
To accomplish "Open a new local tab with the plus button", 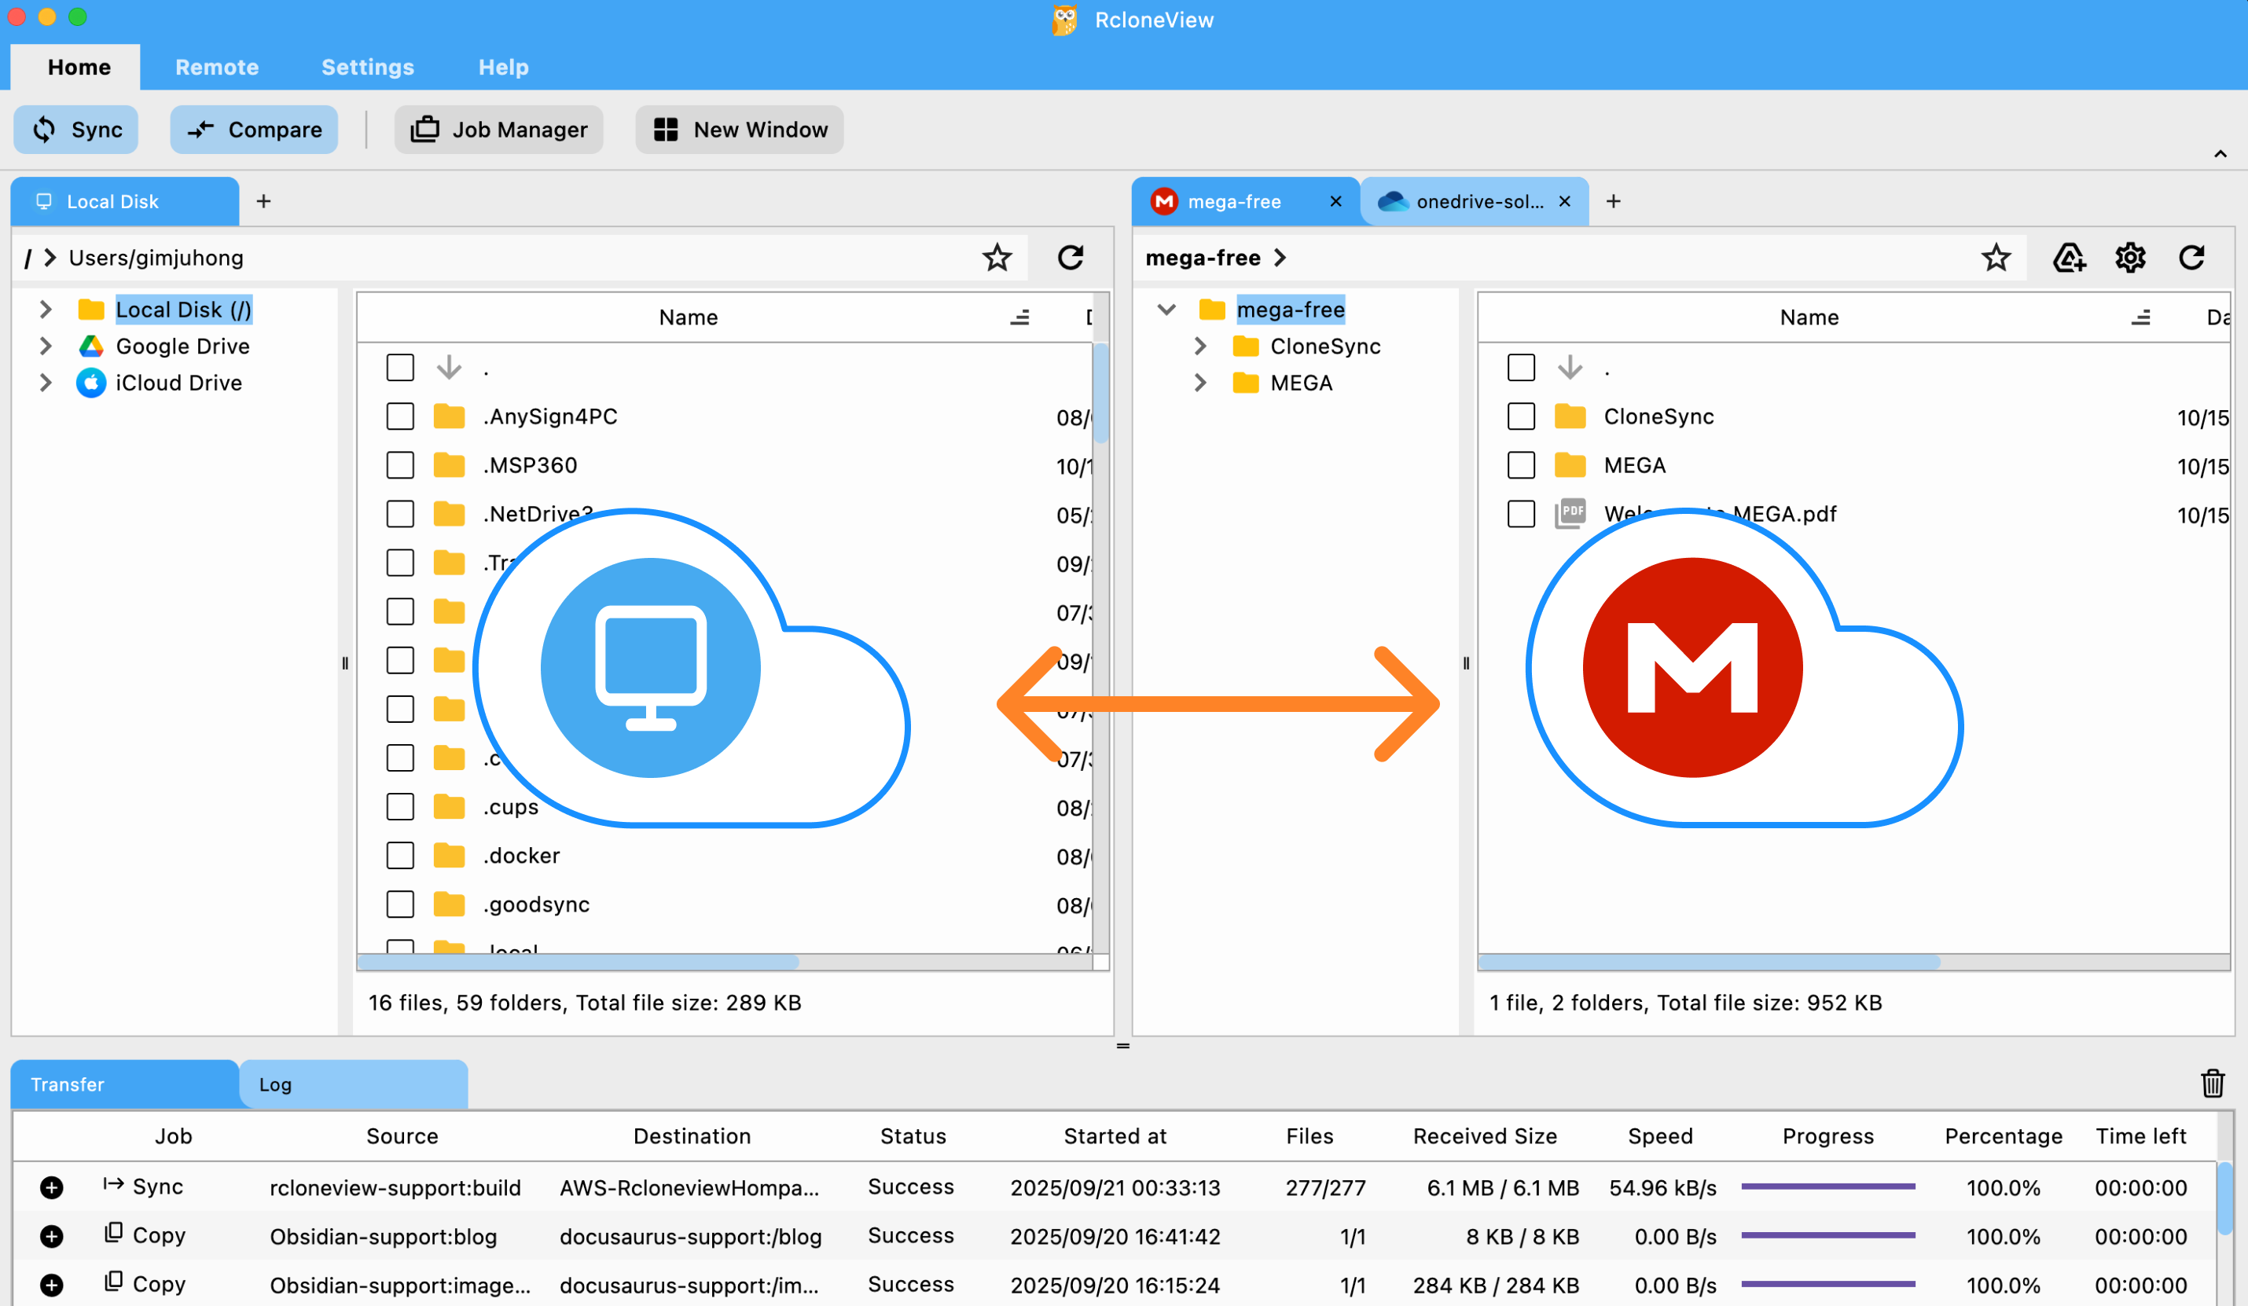I will pyautogui.click(x=263, y=200).
